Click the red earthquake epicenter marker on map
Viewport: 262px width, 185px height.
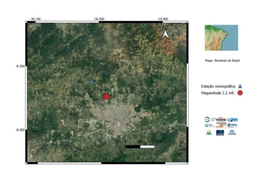(x=107, y=97)
